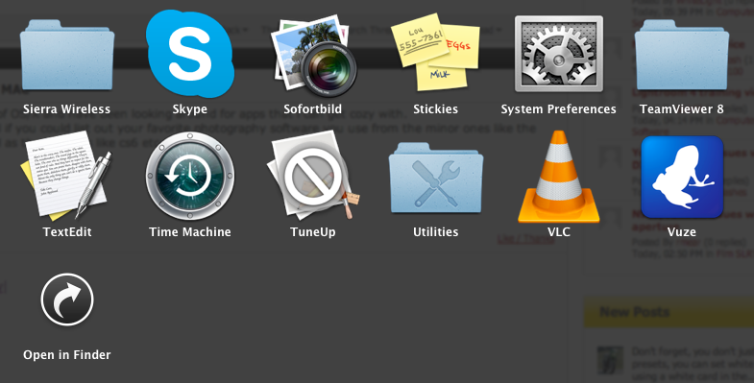Click the TuneUp label text

(312, 231)
